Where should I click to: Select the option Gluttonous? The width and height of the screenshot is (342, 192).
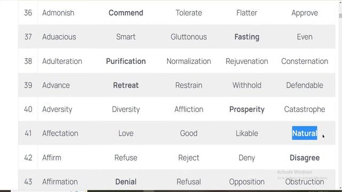pyautogui.click(x=189, y=37)
